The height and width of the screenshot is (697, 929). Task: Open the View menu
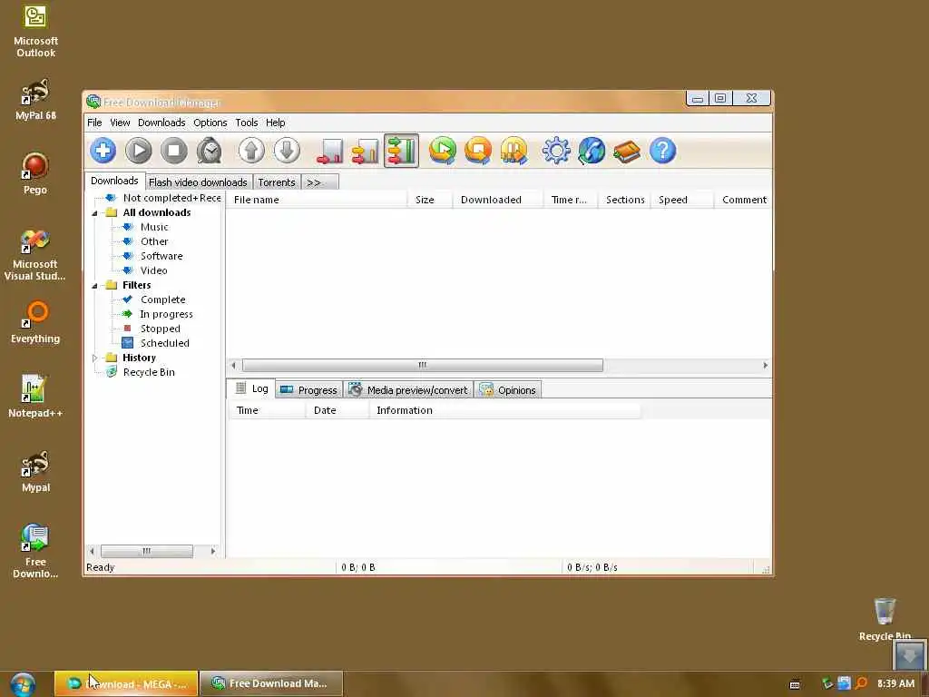coord(120,123)
